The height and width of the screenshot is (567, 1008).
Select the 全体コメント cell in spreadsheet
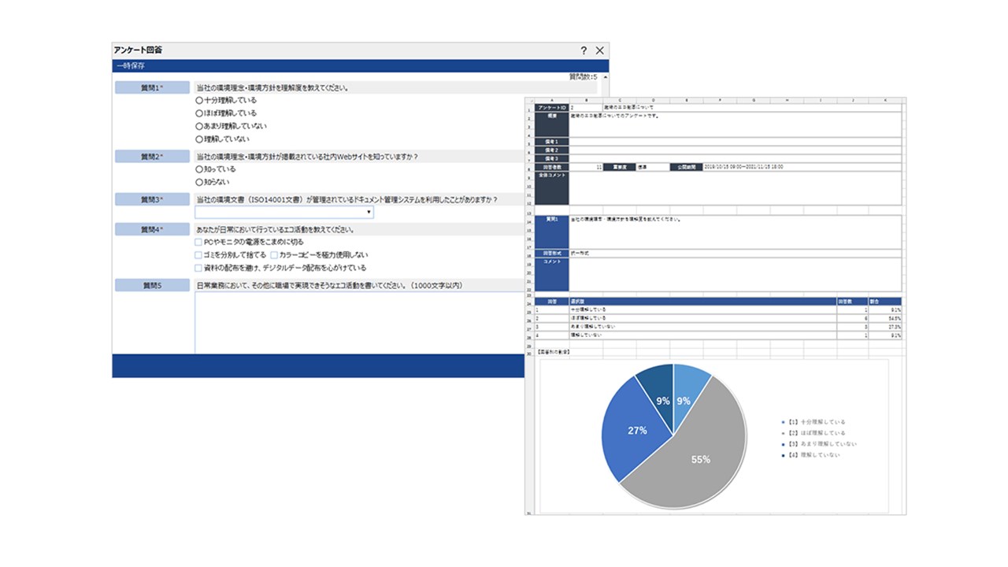551,187
